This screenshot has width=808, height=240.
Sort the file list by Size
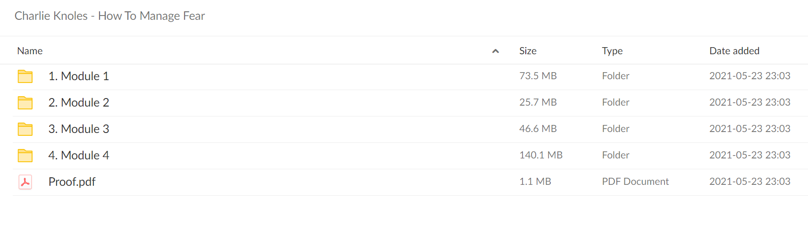(x=528, y=51)
